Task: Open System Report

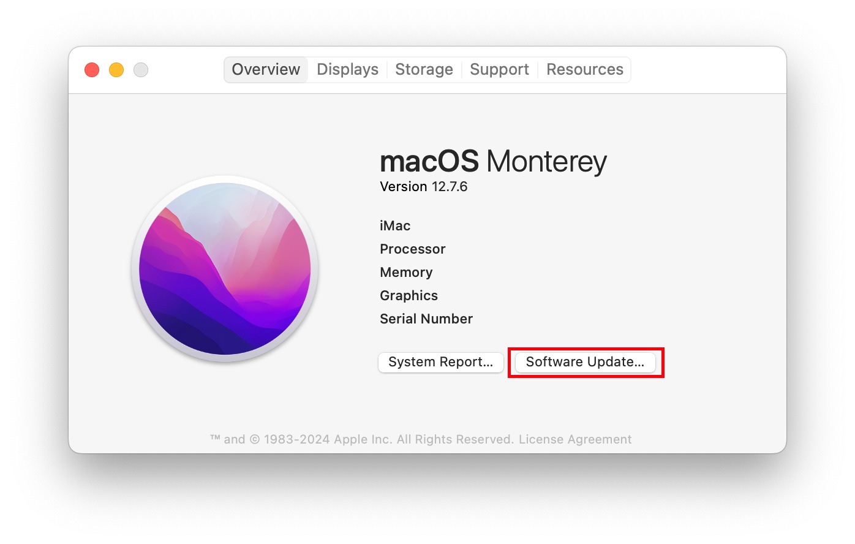Action: click(x=440, y=362)
